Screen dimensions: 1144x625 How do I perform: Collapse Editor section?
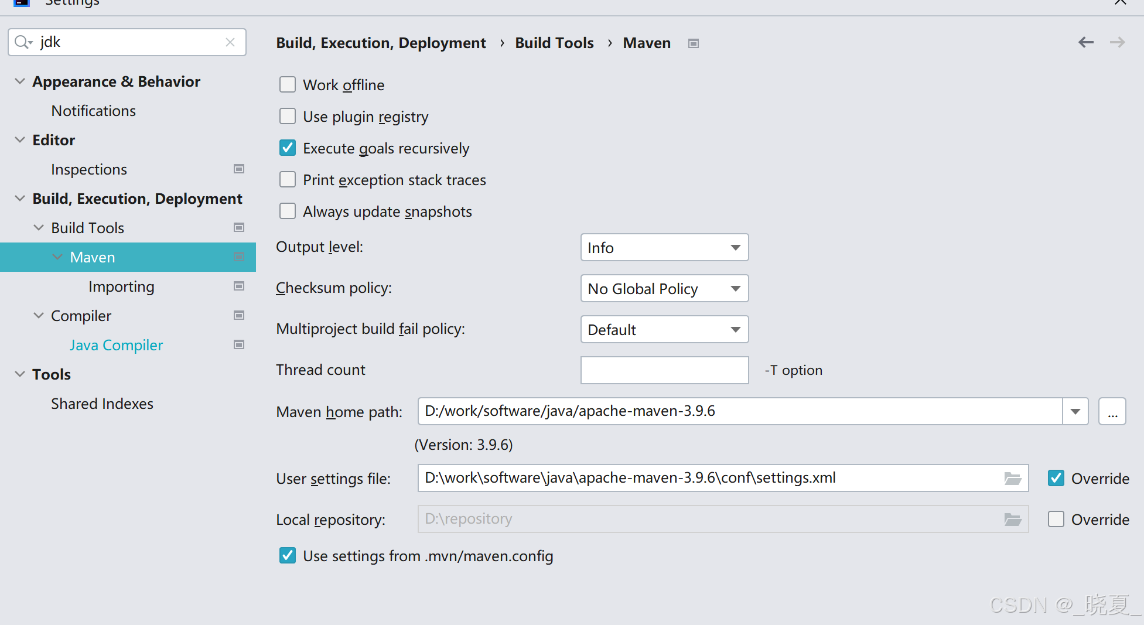point(20,140)
